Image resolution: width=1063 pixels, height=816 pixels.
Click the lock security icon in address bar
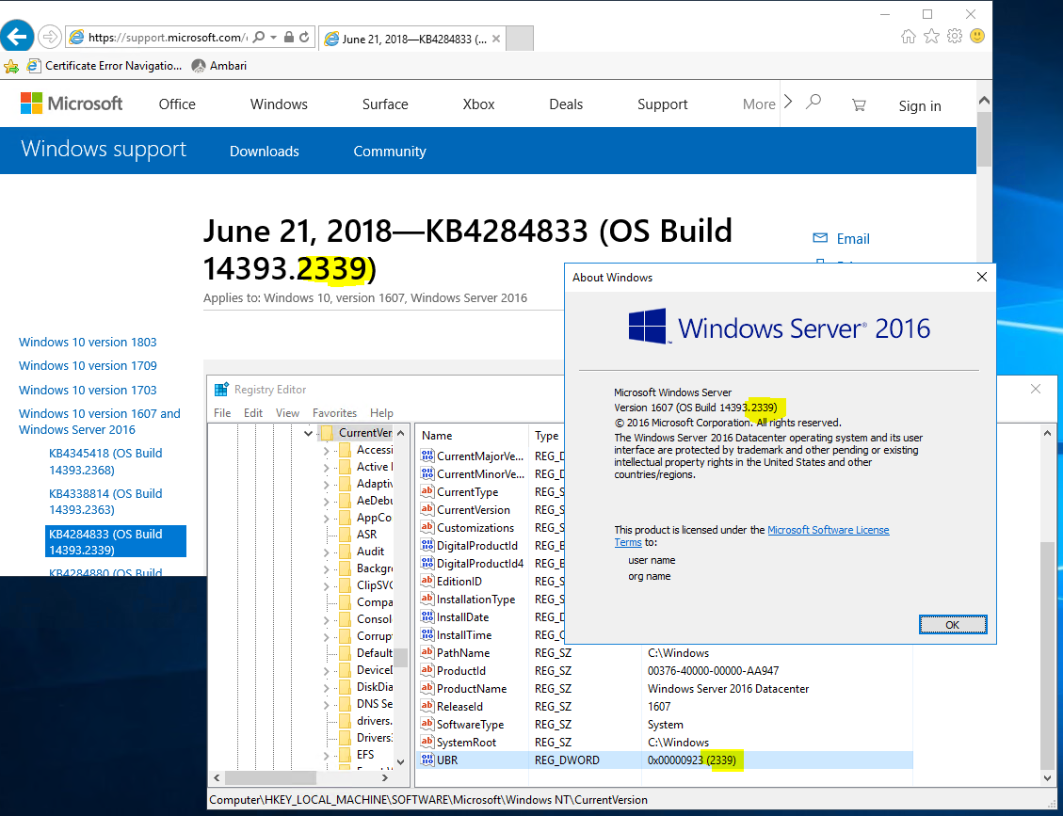[289, 38]
